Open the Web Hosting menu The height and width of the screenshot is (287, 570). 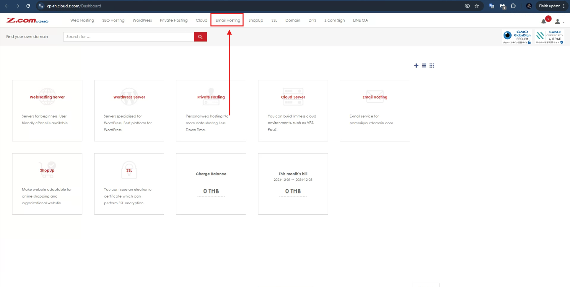click(x=82, y=20)
